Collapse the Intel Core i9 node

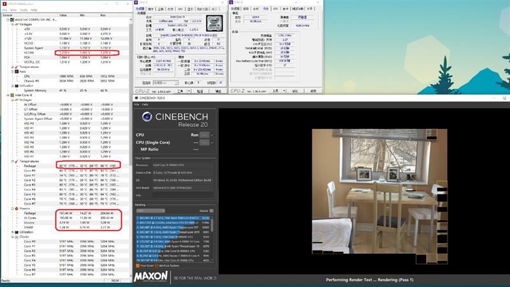[8, 95]
